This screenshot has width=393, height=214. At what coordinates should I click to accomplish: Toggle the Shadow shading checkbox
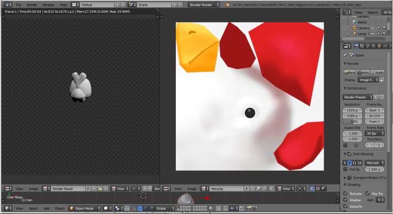pyautogui.click(x=345, y=200)
